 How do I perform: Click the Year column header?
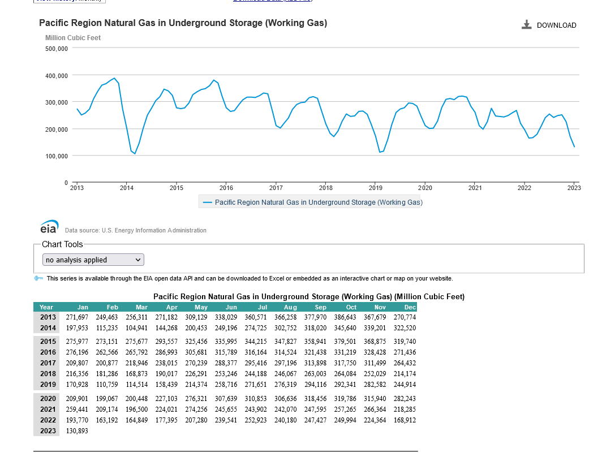46,307
